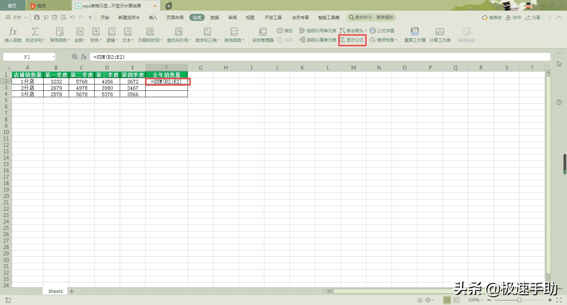567x305 pixels.
Task: Expand the quick access toolbar customize arrow
Action: (90, 17)
